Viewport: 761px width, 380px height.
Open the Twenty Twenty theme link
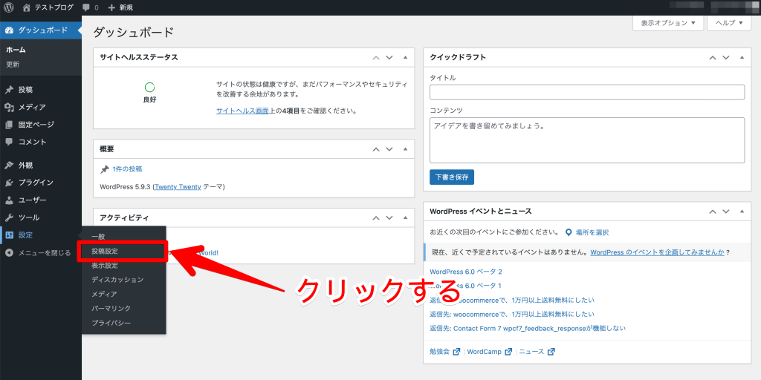coord(178,186)
